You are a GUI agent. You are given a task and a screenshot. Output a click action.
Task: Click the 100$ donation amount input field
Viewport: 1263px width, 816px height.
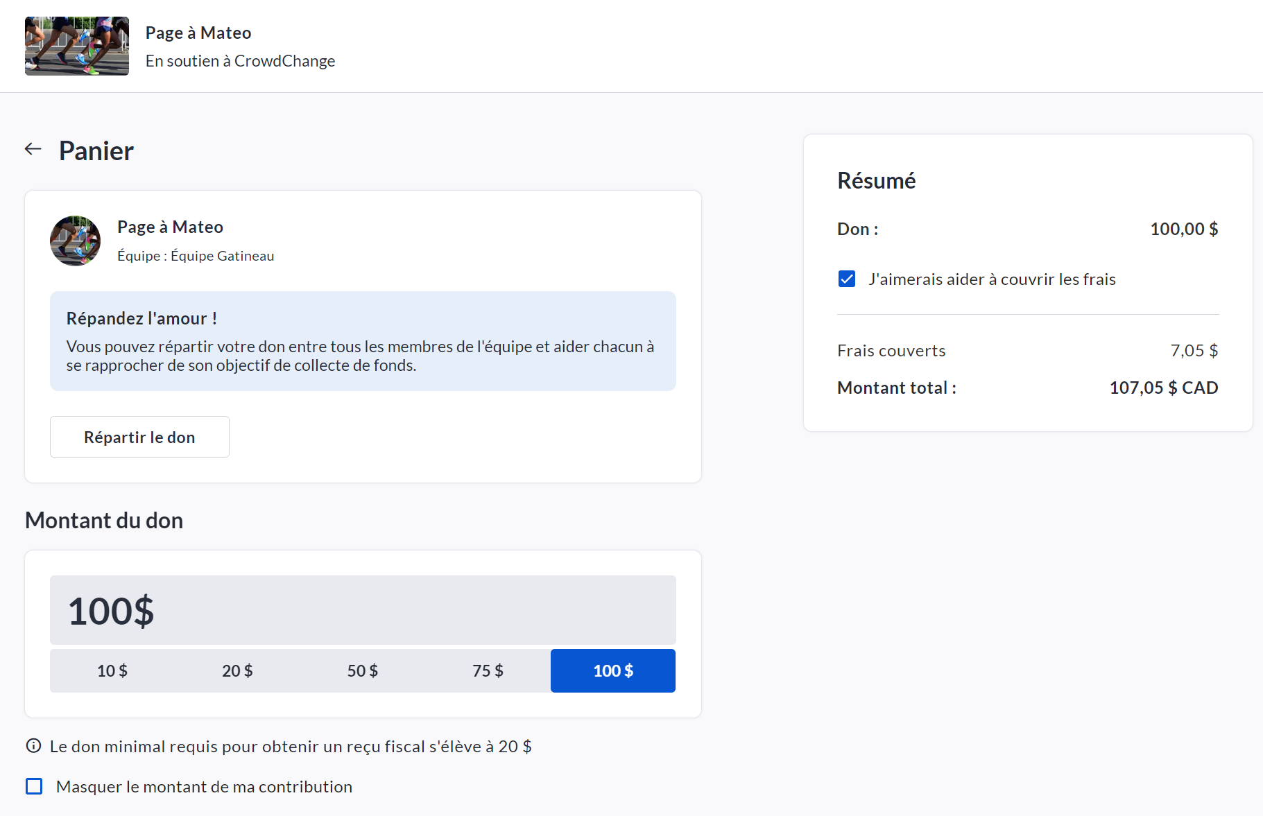point(363,610)
